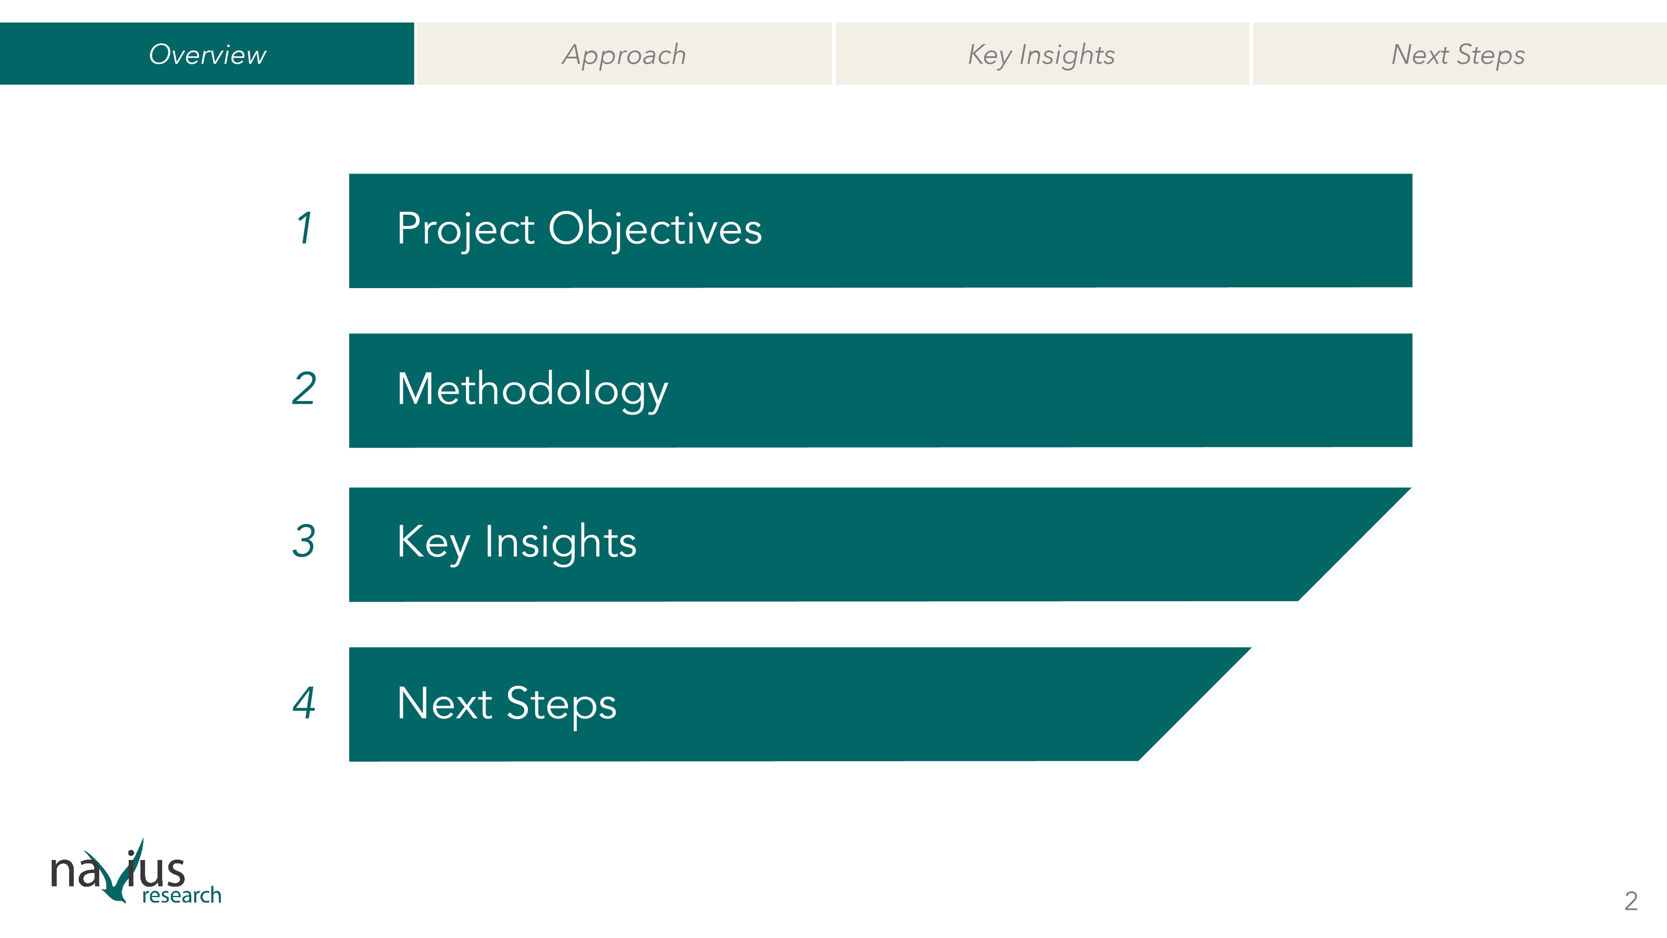Click the word "Key" in third banner
This screenshot has width=1667, height=938.
coord(433,542)
